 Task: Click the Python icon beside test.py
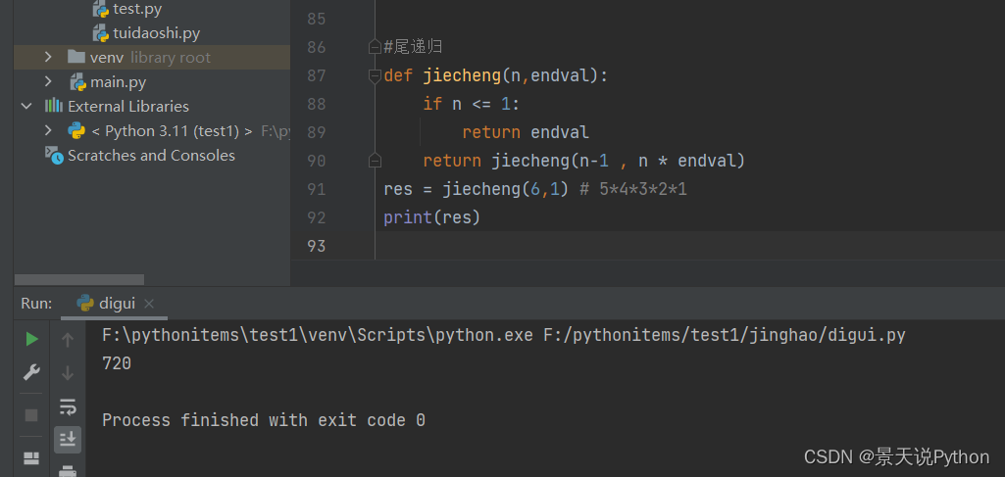tap(101, 9)
